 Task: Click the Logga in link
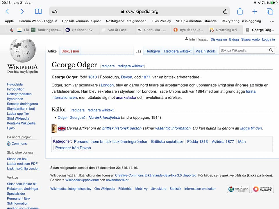pos(268,39)
